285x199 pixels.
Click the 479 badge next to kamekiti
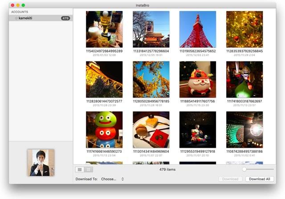tap(65, 18)
